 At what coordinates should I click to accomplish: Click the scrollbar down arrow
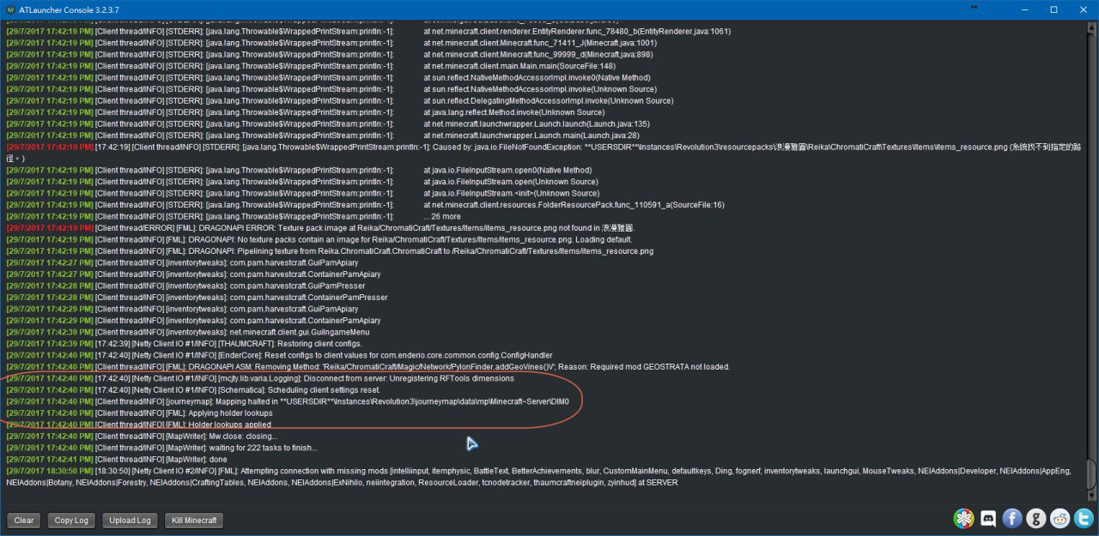[1091, 496]
